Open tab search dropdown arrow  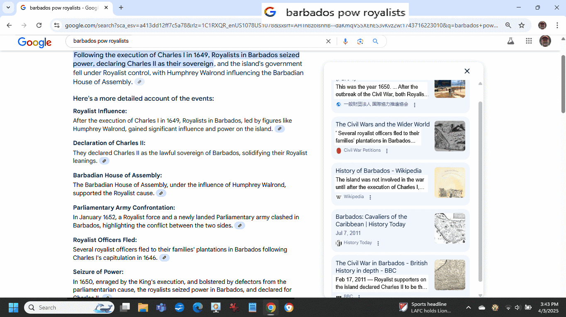[x=8, y=7]
